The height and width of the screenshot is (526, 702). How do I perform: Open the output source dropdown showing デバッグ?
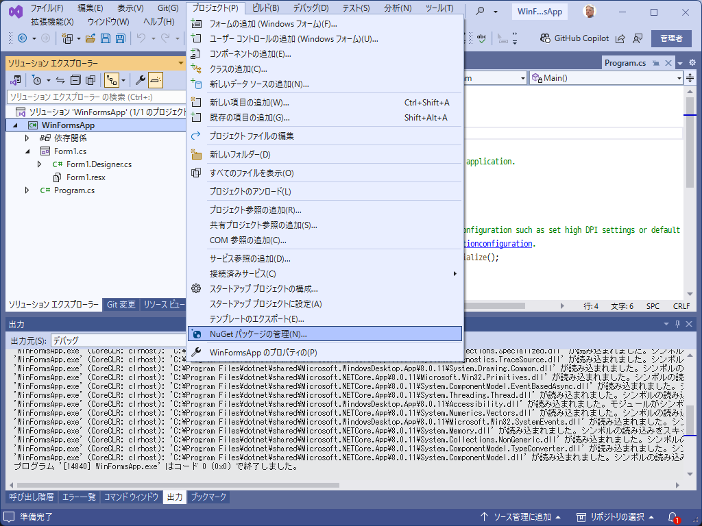117,340
